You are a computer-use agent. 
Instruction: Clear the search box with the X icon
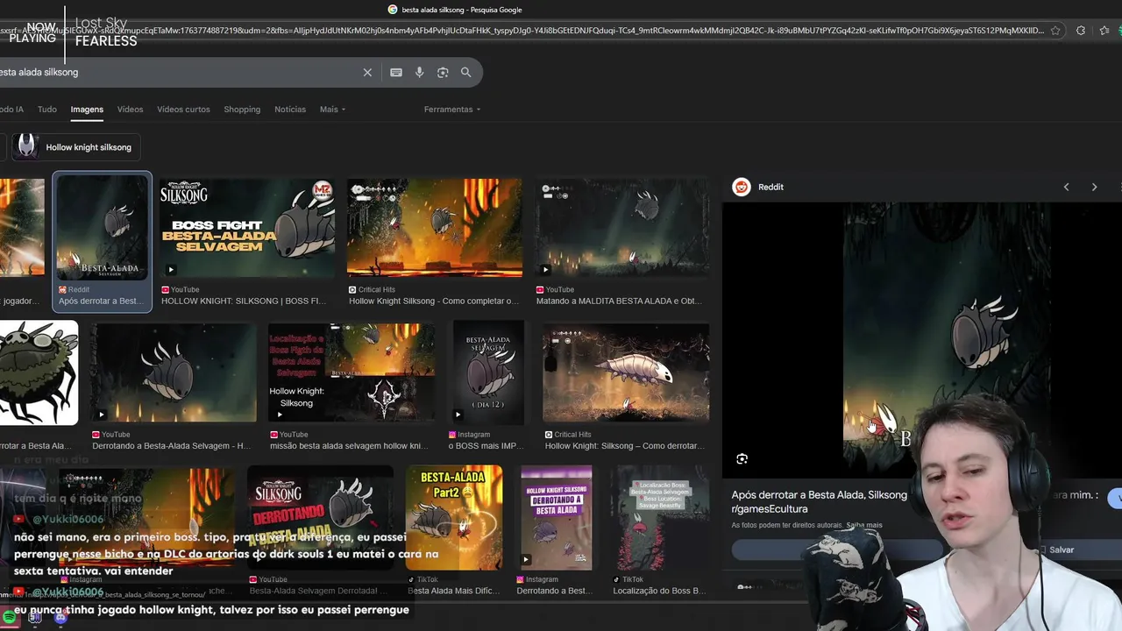pos(367,73)
